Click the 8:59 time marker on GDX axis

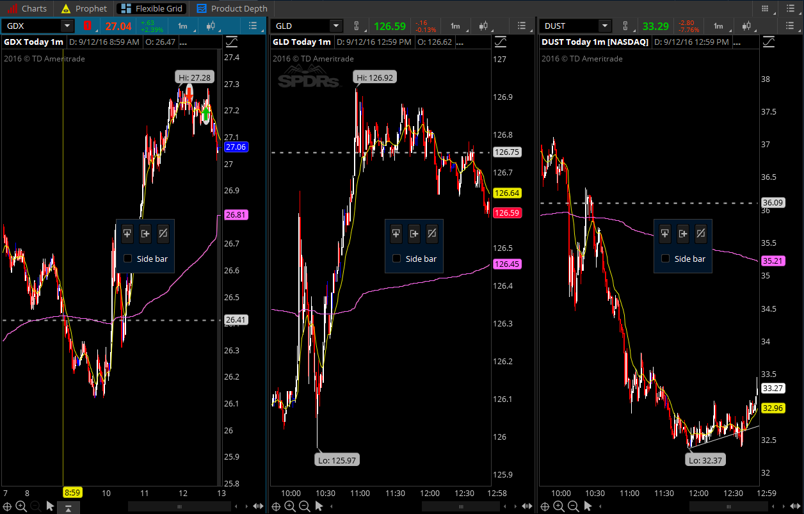click(72, 493)
